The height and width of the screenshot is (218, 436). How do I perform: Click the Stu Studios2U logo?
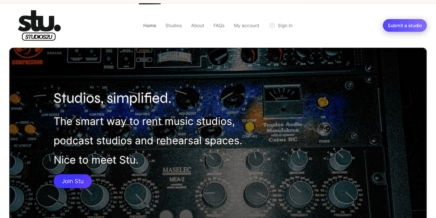39,26
